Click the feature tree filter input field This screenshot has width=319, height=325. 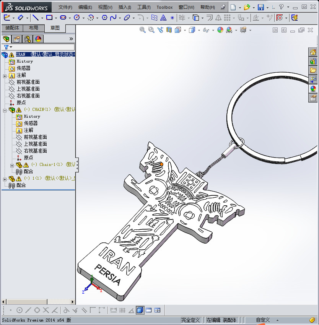(x=38, y=47)
